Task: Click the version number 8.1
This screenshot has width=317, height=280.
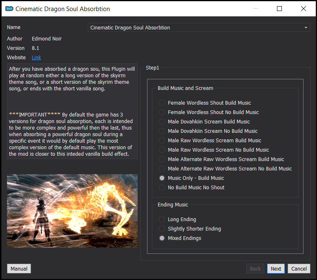Action: pos(36,48)
